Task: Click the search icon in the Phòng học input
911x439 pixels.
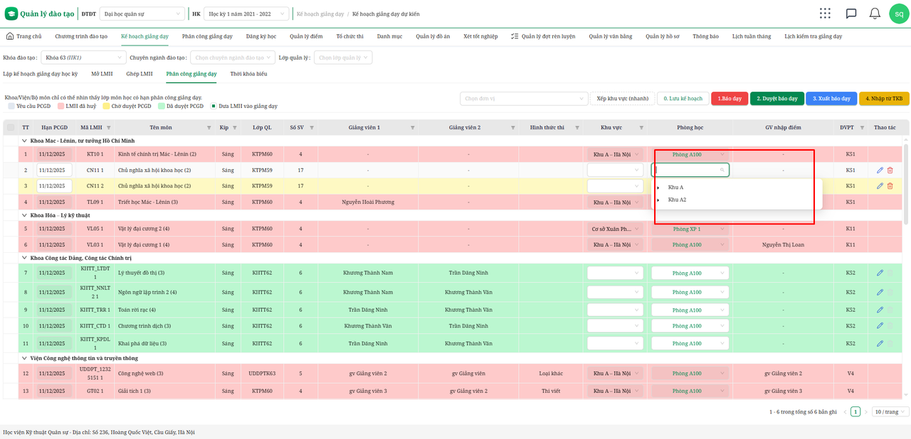Action: (722, 170)
